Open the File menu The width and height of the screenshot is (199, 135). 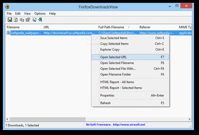[x=9, y=14]
